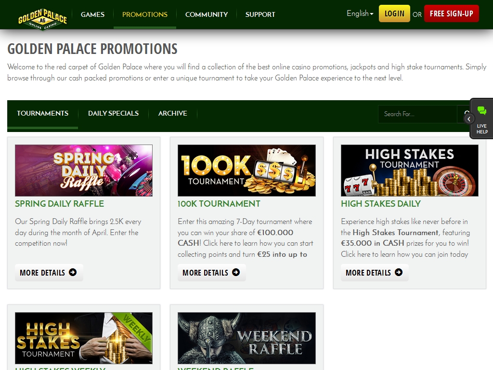Click the Free Sign-Up button
The width and height of the screenshot is (493, 370).
[x=451, y=13]
